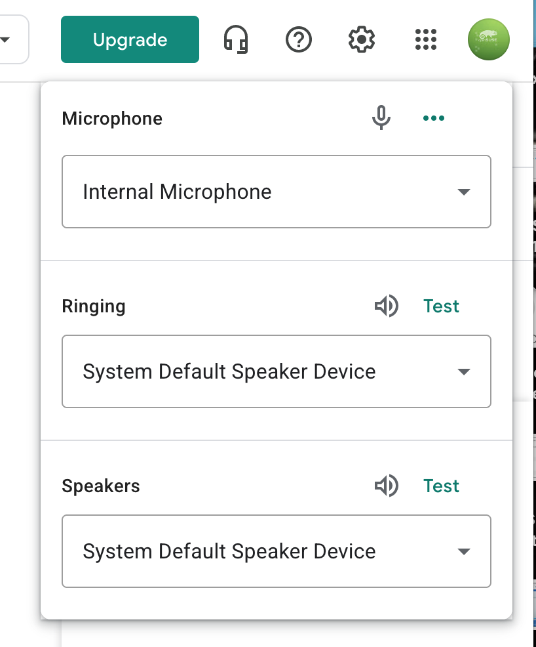Open the Speakers device dropdown
Viewport: 536px width, 647px height.
click(464, 552)
